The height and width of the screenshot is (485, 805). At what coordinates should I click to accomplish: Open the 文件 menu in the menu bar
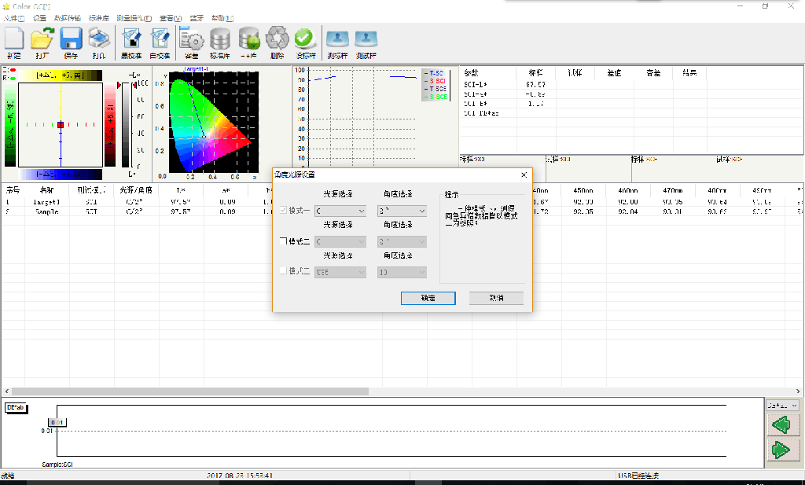(13, 18)
